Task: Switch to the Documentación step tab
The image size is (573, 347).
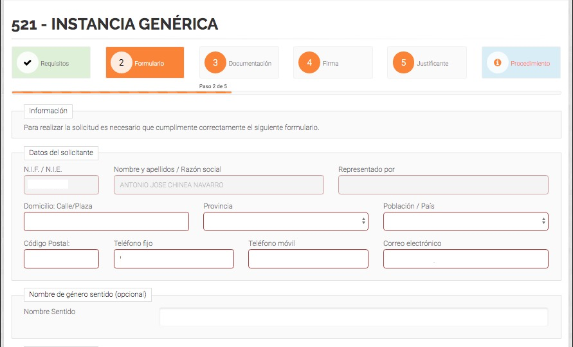Action: click(239, 62)
